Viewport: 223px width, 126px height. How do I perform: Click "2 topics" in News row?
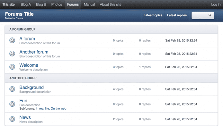point(118,119)
